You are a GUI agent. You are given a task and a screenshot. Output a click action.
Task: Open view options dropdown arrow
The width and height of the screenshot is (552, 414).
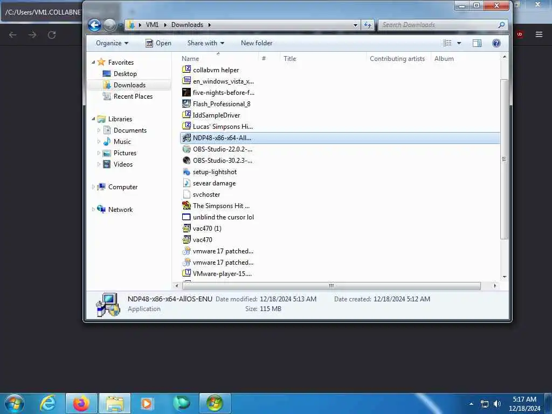click(459, 43)
